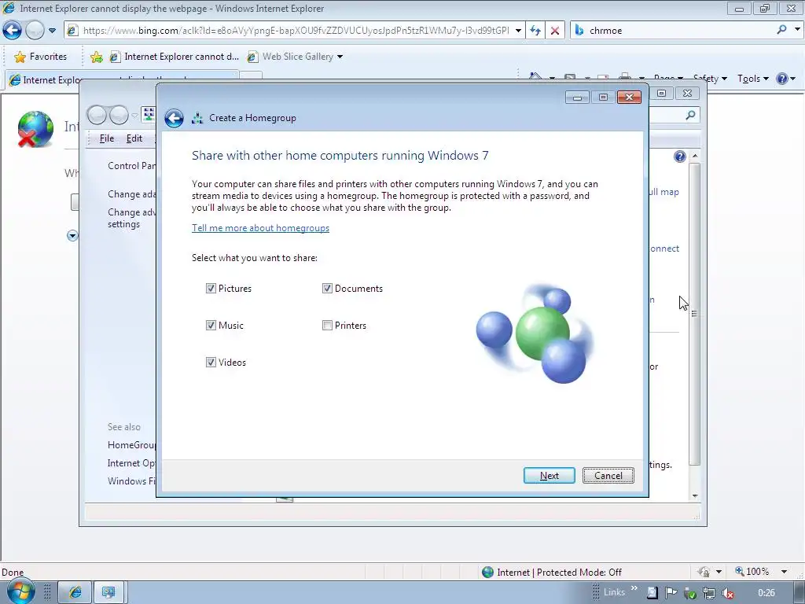The width and height of the screenshot is (805, 604).
Task: Click Internet Options link under See also
Action: [x=131, y=462]
